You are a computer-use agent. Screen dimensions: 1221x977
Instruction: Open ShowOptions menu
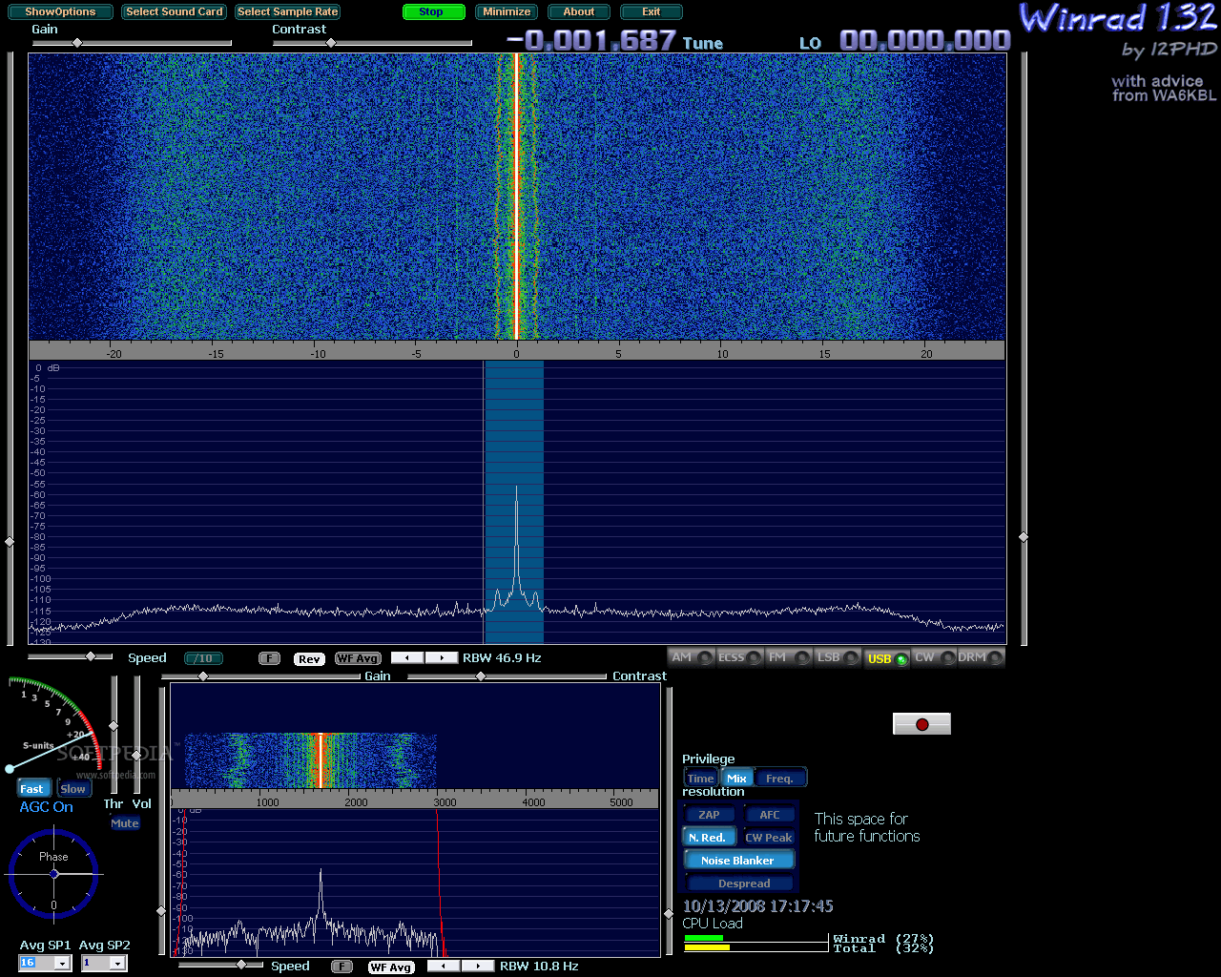click(x=60, y=11)
